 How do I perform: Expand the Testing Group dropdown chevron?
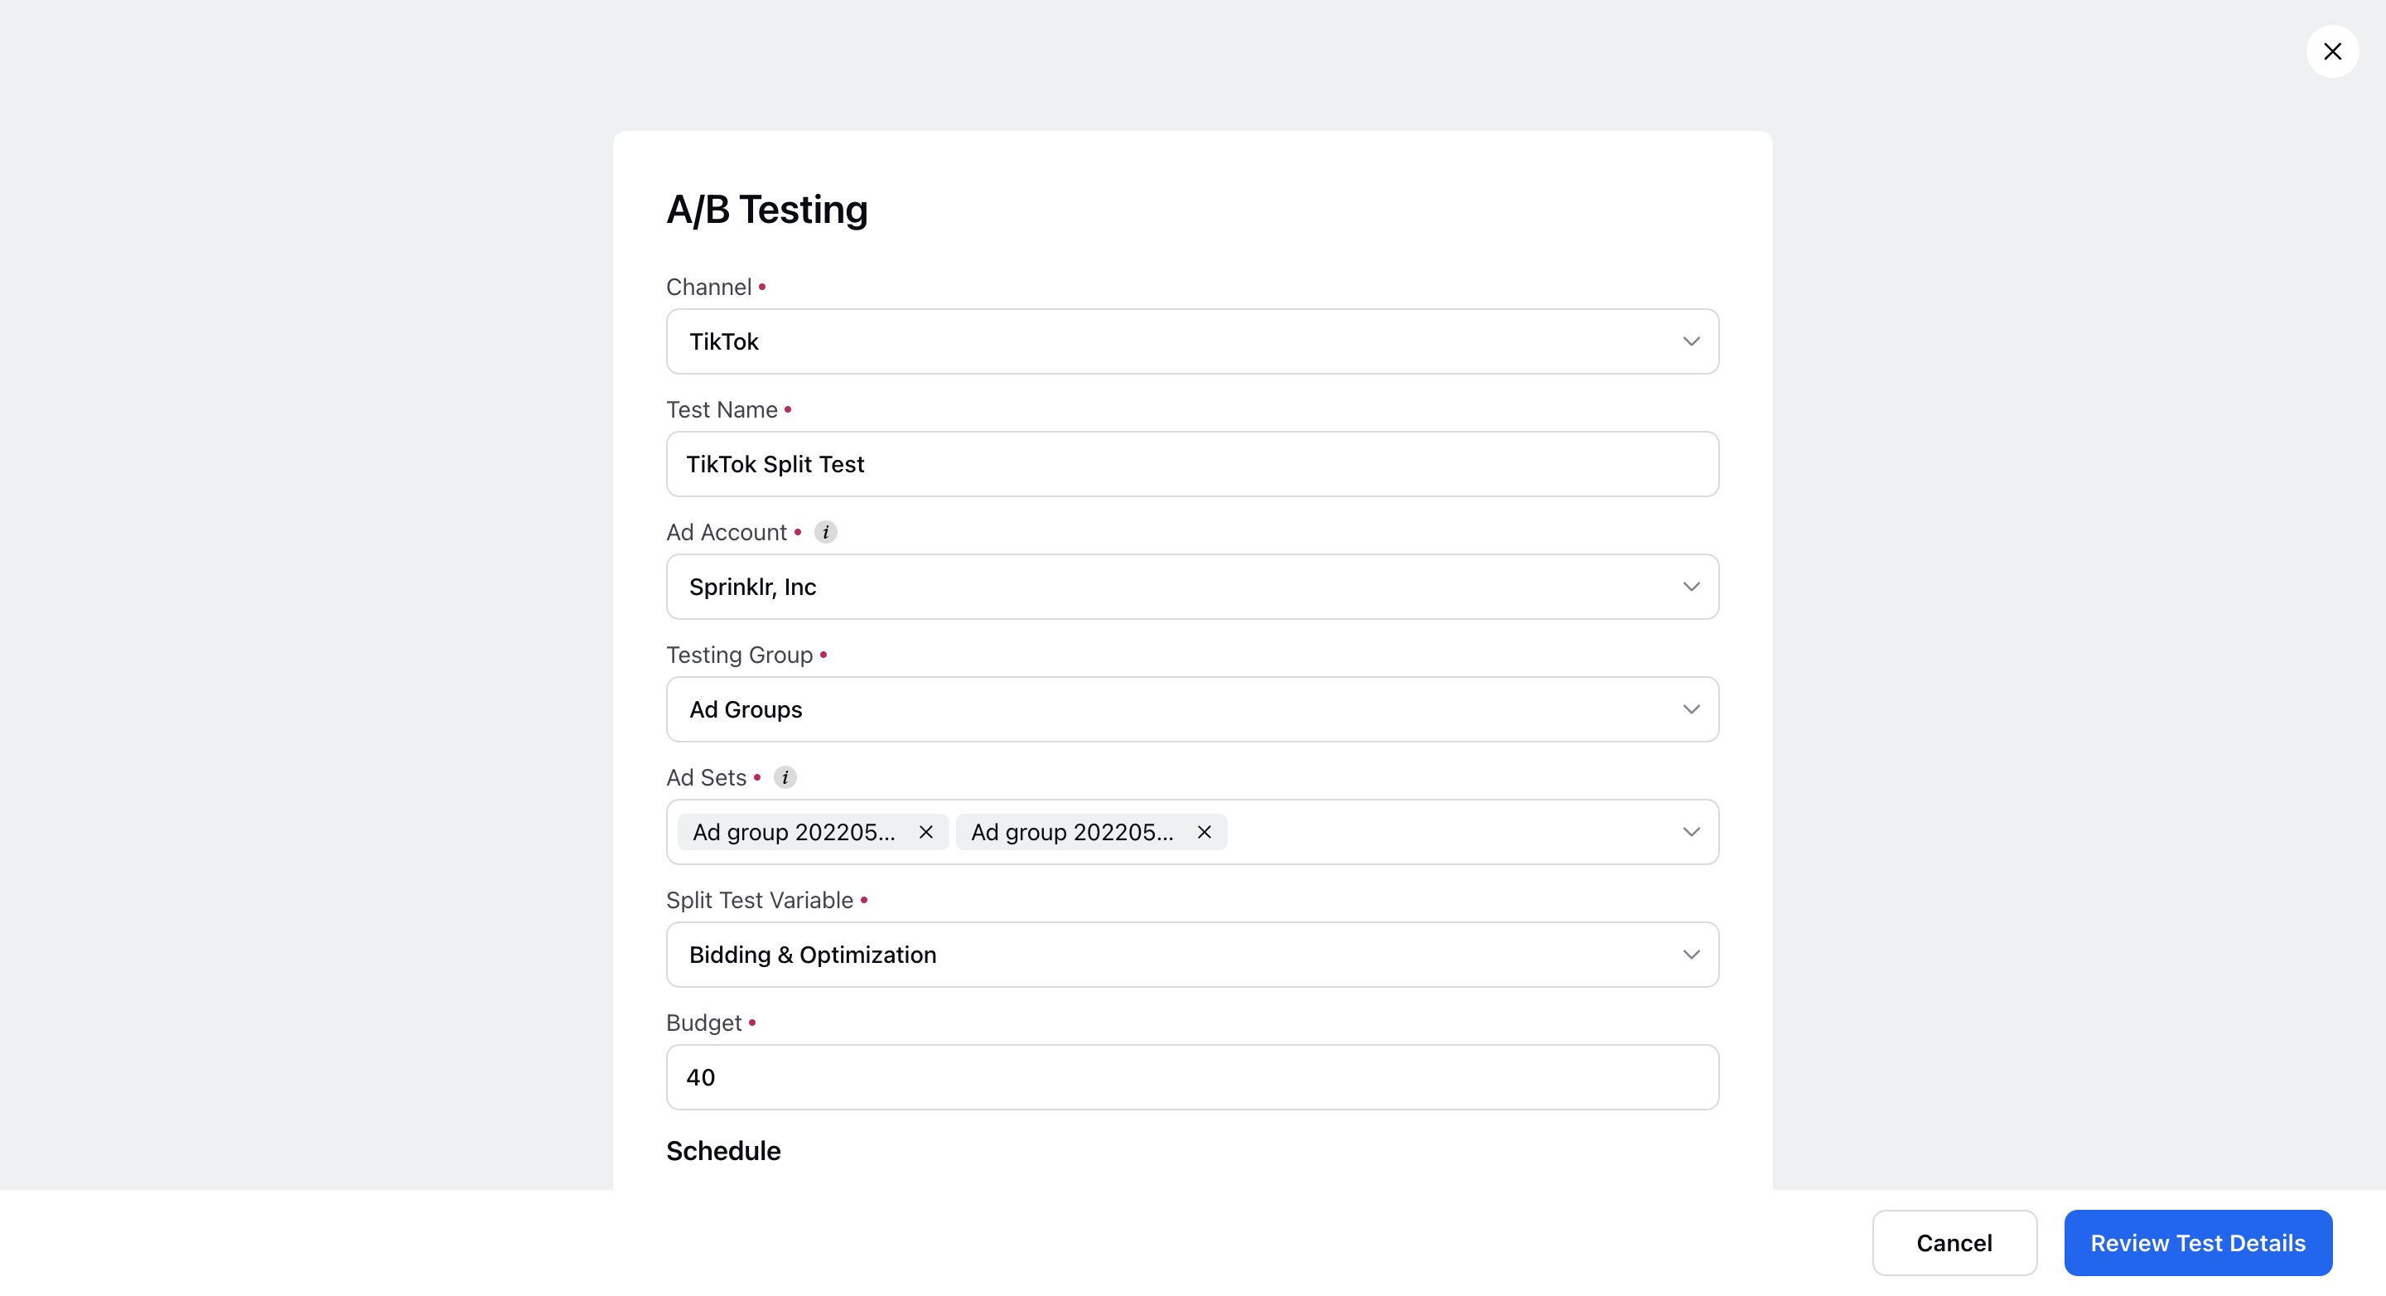coord(1691,709)
